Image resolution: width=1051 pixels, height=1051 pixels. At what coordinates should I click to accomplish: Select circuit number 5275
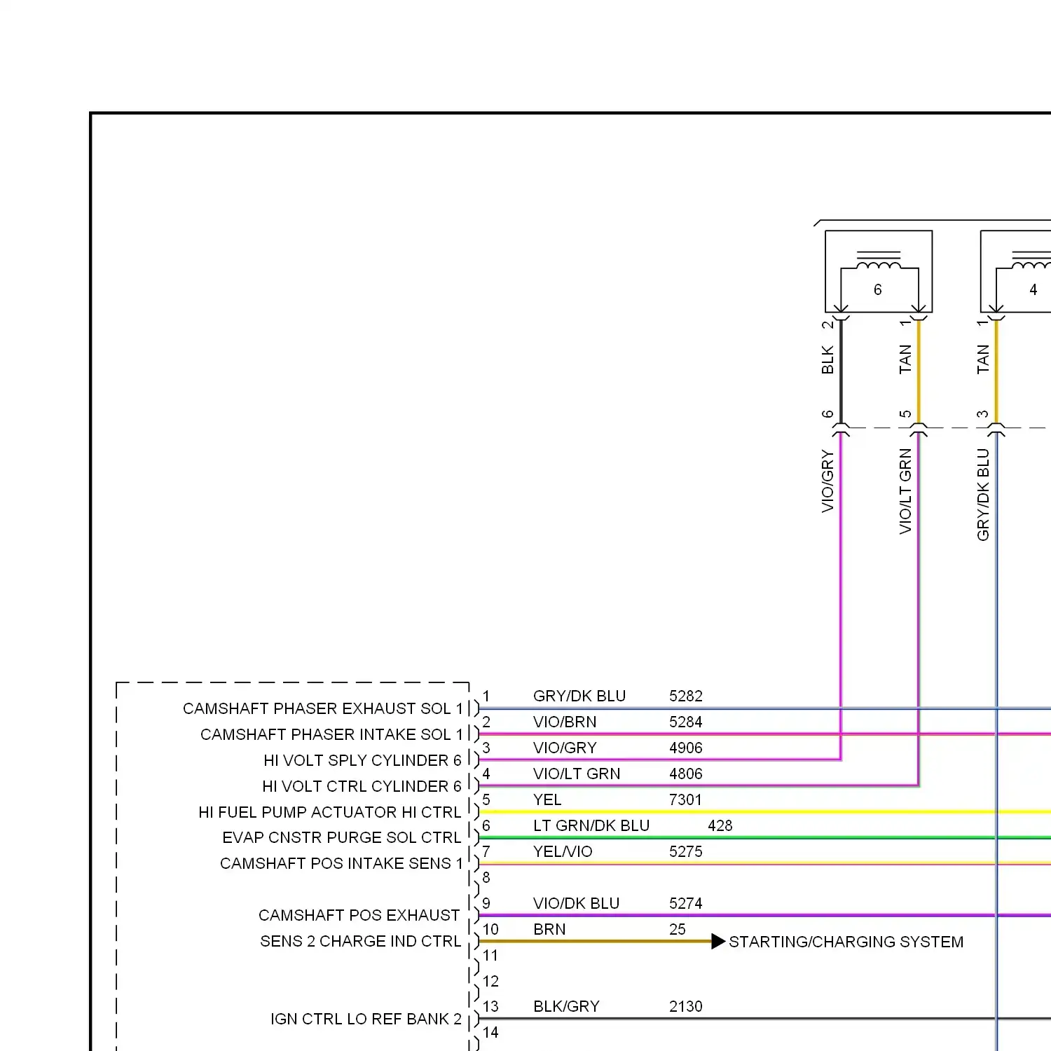pos(685,851)
